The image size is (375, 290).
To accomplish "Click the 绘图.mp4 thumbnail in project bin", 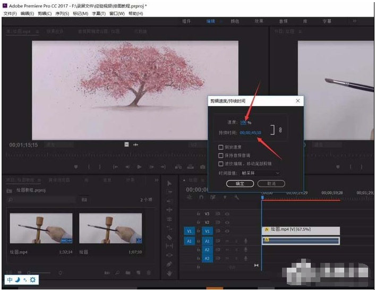I will coord(41,229).
